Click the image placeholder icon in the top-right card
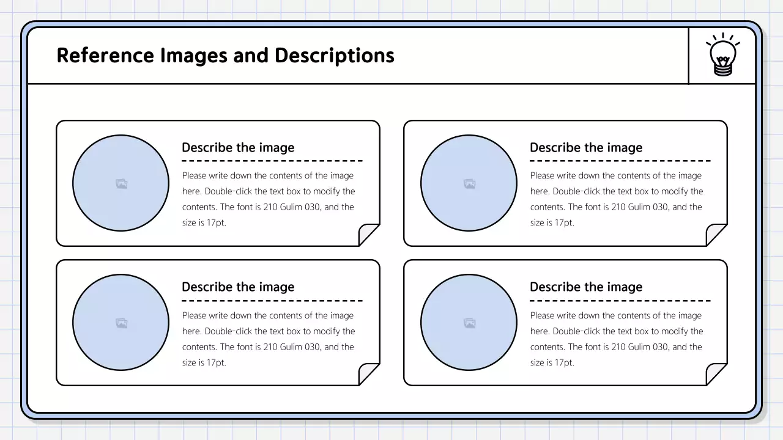Screen dimensions: 783x440 coord(469,183)
